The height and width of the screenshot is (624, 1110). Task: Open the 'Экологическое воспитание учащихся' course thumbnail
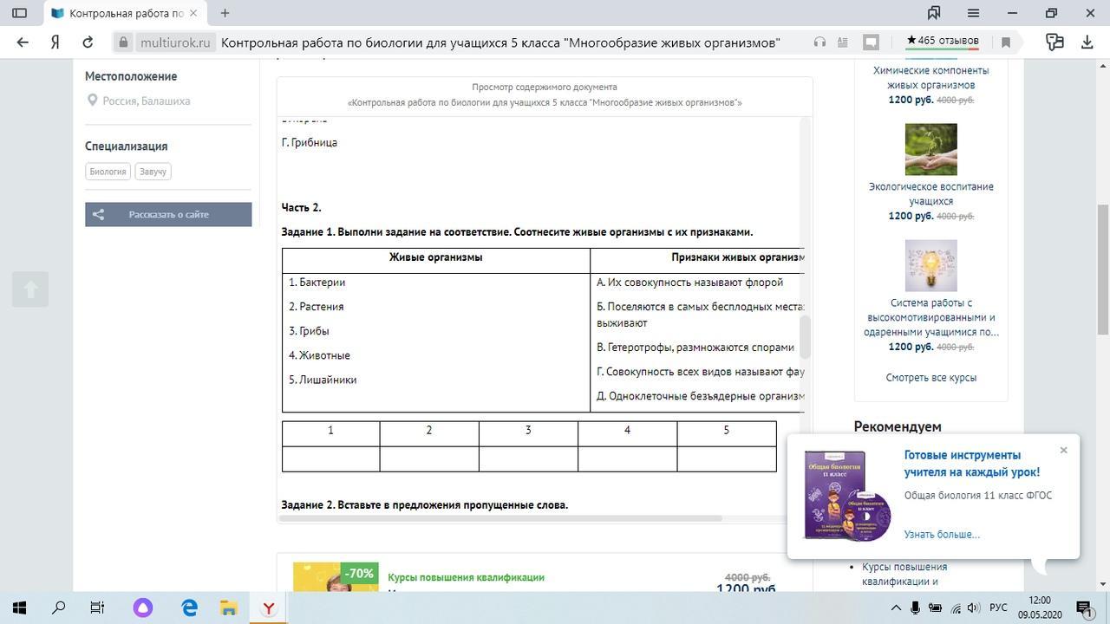[931, 149]
